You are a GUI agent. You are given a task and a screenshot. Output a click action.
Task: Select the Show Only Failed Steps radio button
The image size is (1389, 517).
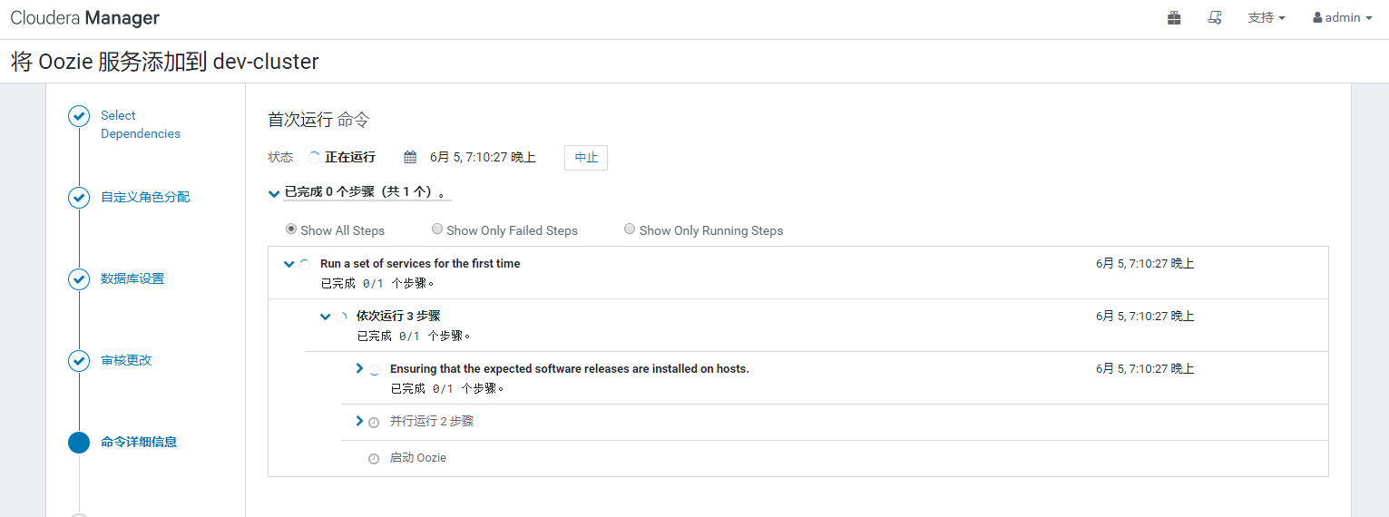pos(437,229)
